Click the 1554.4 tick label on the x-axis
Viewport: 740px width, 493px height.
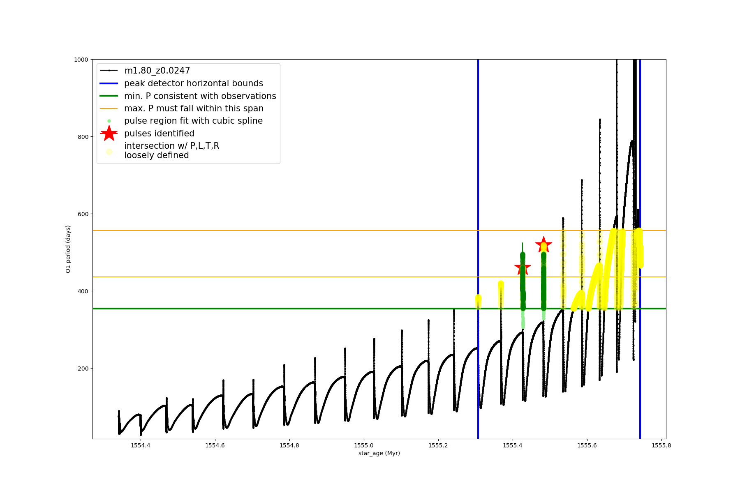click(x=141, y=445)
